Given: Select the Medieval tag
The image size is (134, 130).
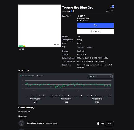Looking at the screenshot, I should pyautogui.click(x=90, y=47).
